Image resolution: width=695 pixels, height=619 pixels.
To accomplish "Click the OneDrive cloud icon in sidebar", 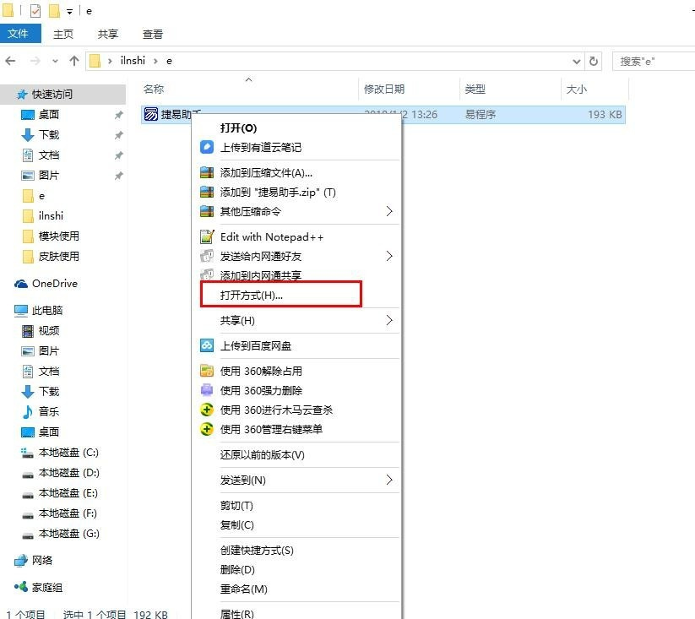I will tap(21, 284).
